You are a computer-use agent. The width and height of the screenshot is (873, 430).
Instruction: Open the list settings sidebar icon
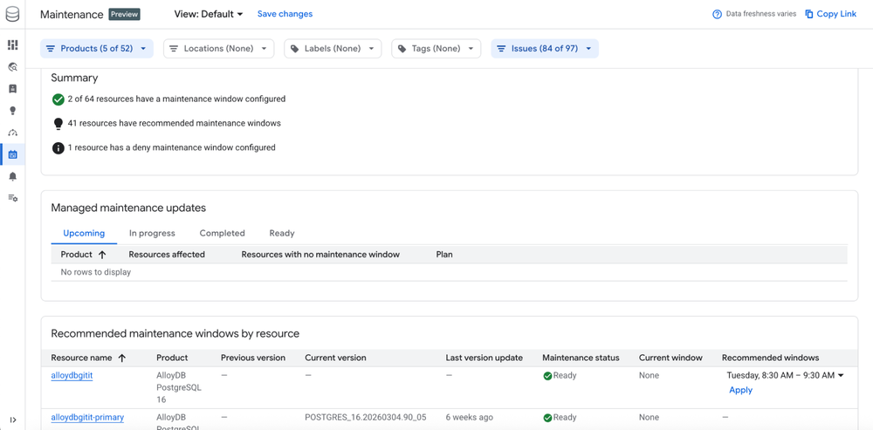pos(13,198)
